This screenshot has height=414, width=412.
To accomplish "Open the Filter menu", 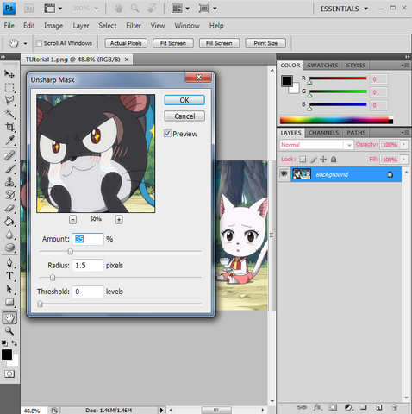I will (x=134, y=26).
